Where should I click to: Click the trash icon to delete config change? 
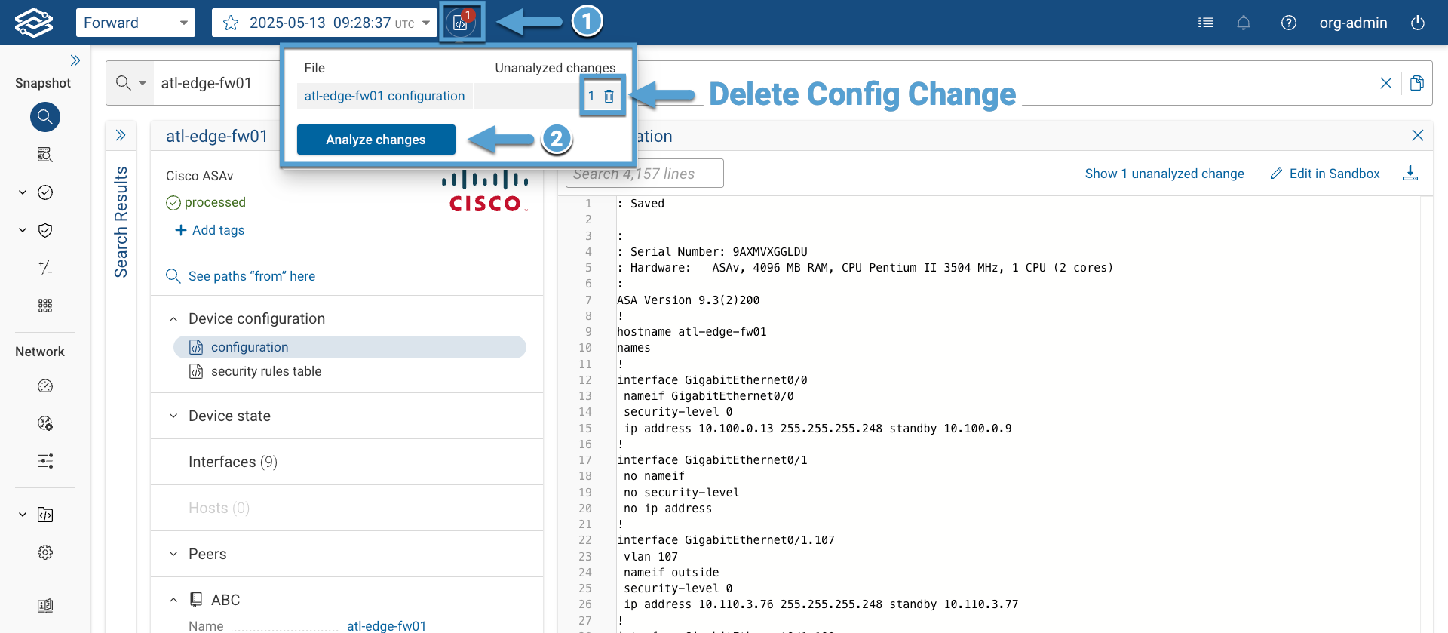(609, 96)
